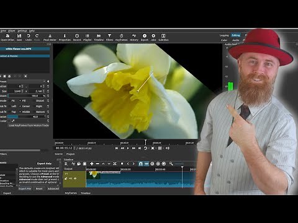Screen dimensions: 298x223
Task: Open the player grid dropdown
Action: click(x=161, y=148)
